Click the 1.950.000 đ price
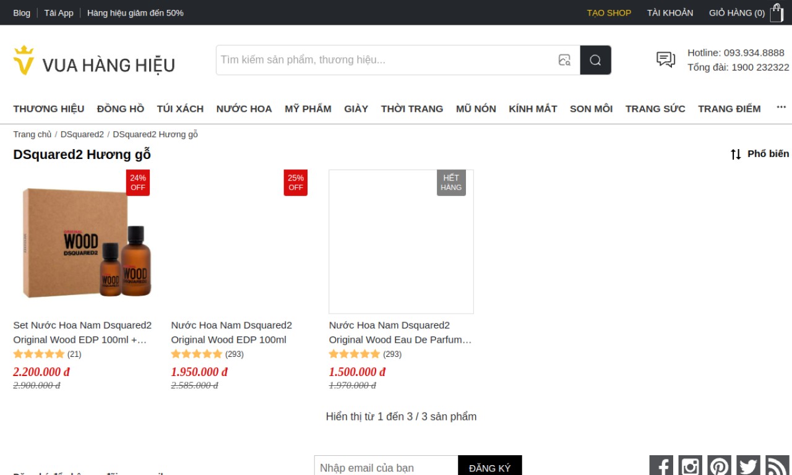The image size is (792, 475). [199, 372]
